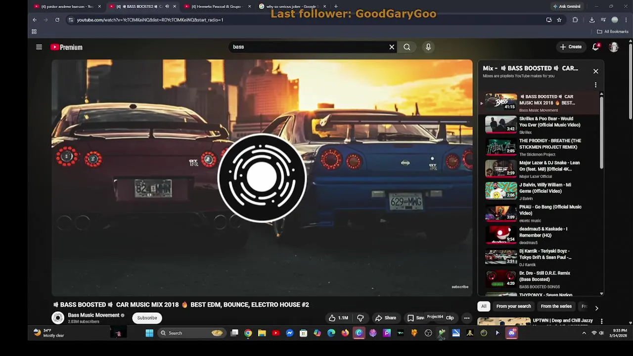Open the YouTube notifications bell
Screen dimensions: 633x356
click(596, 47)
